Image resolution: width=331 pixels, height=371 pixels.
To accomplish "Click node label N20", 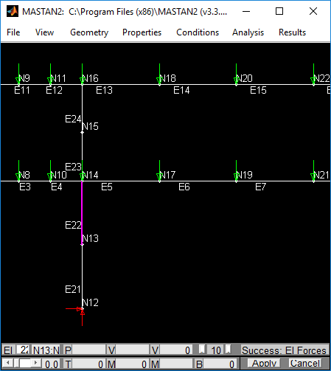I will click(x=245, y=78).
